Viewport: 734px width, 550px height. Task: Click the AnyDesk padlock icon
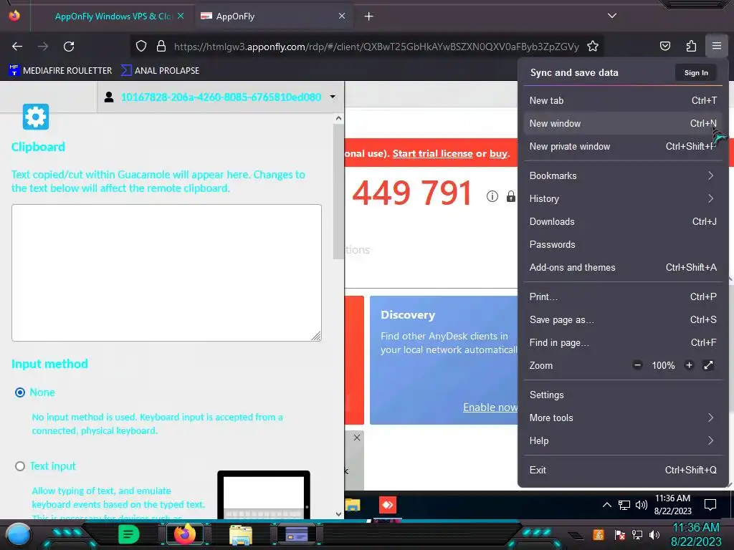510,196
